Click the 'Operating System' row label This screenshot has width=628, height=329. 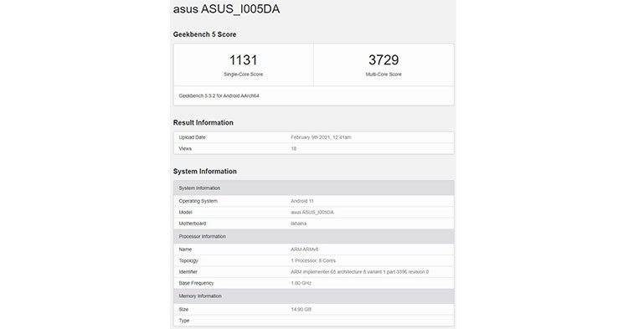198,201
